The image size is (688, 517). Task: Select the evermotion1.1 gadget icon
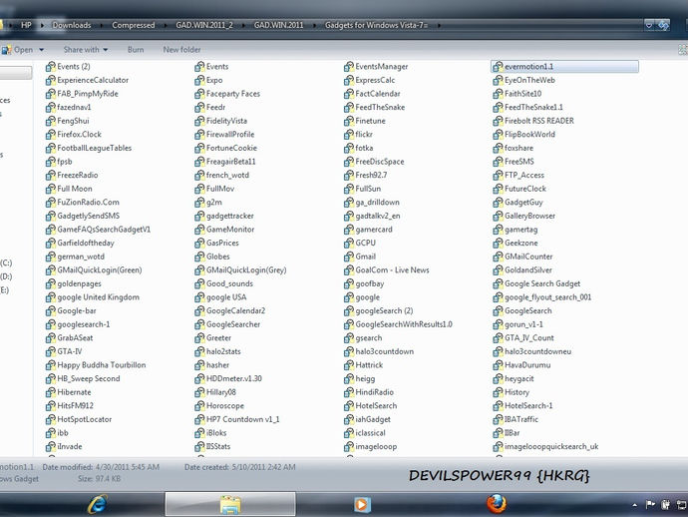(x=498, y=66)
